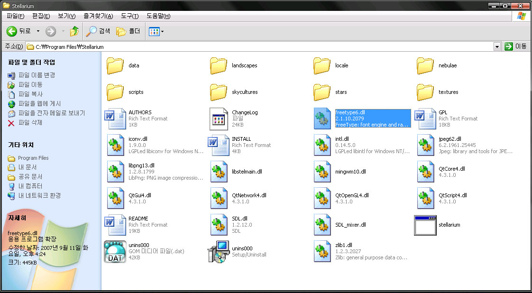Select the QtNetwork4.dll file icon
Image resolution: width=532 pixels, height=293 pixels.
click(x=219, y=198)
